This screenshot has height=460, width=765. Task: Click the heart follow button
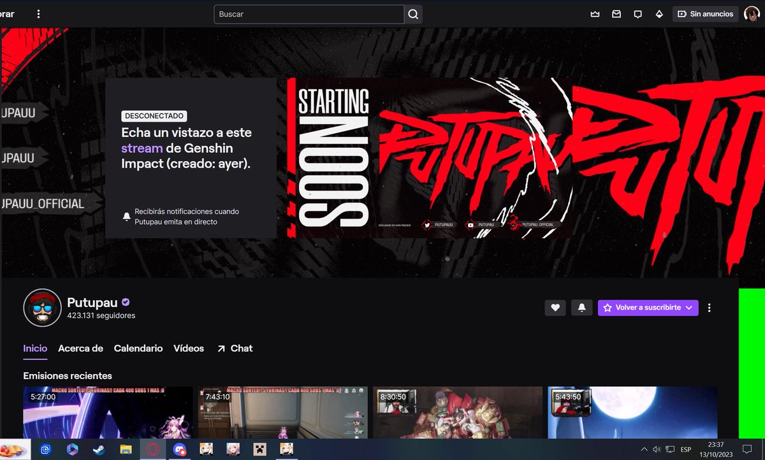pyautogui.click(x=555, y=308)
